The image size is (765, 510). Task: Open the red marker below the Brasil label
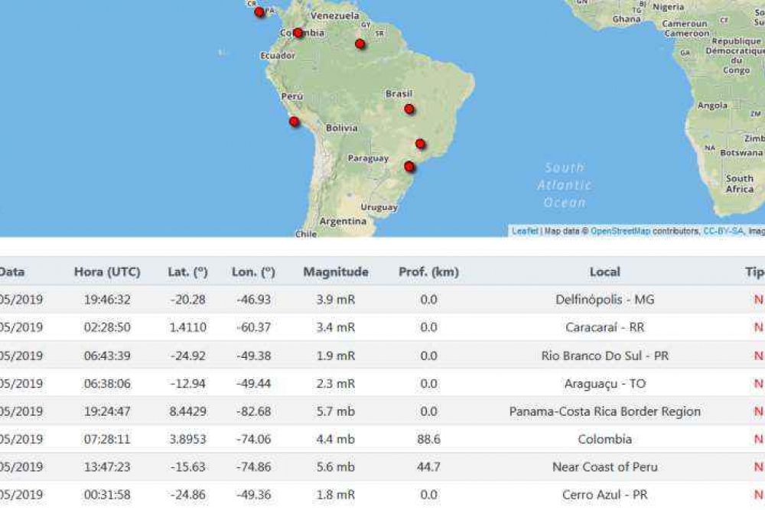point(409,109)
